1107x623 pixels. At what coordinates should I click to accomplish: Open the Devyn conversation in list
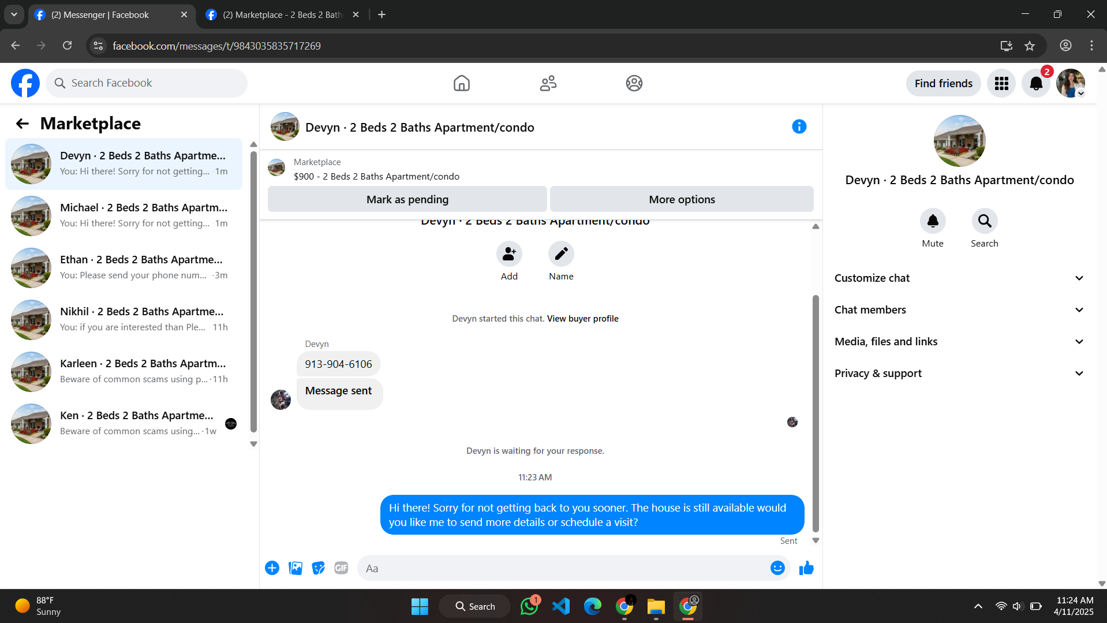[124, 164]
